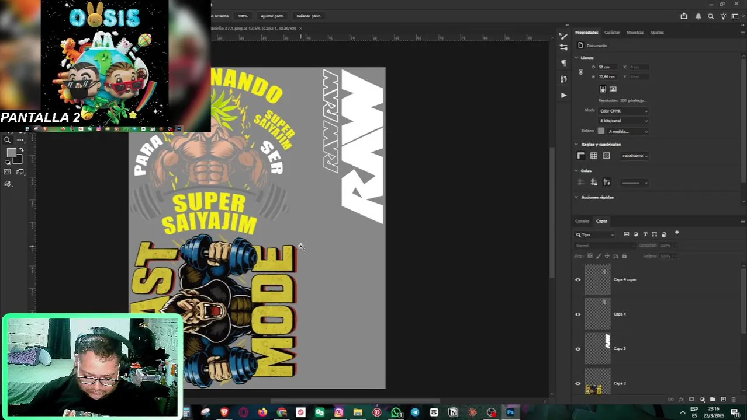Image resolution: width=747 pixels, height=420 pixels.
Task: Click the canvas width field 58 cm
Action: (608, 67)
